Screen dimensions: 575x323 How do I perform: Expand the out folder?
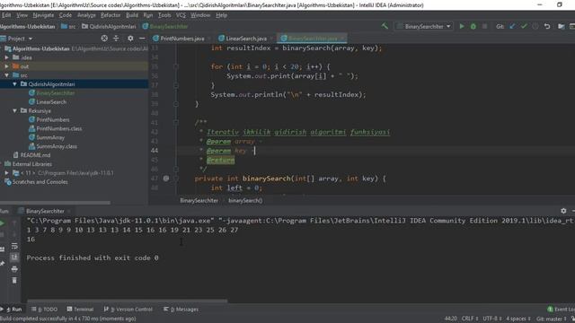[6, 66]
